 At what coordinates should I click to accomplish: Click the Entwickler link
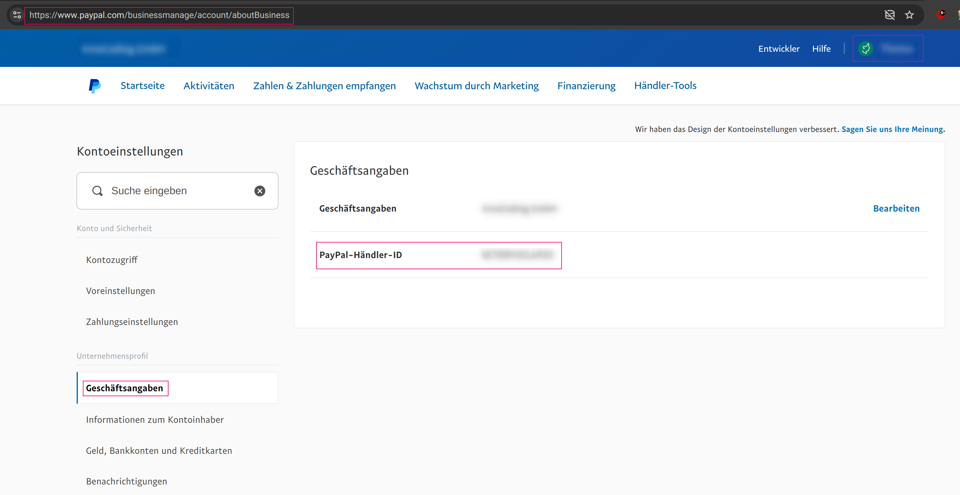coord(779,49)
